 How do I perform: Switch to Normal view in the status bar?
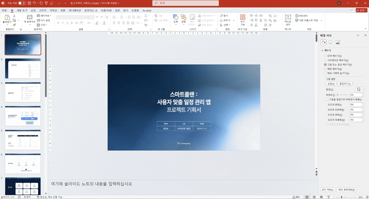(307, 197)
